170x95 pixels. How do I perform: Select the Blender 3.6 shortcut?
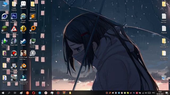23,66
